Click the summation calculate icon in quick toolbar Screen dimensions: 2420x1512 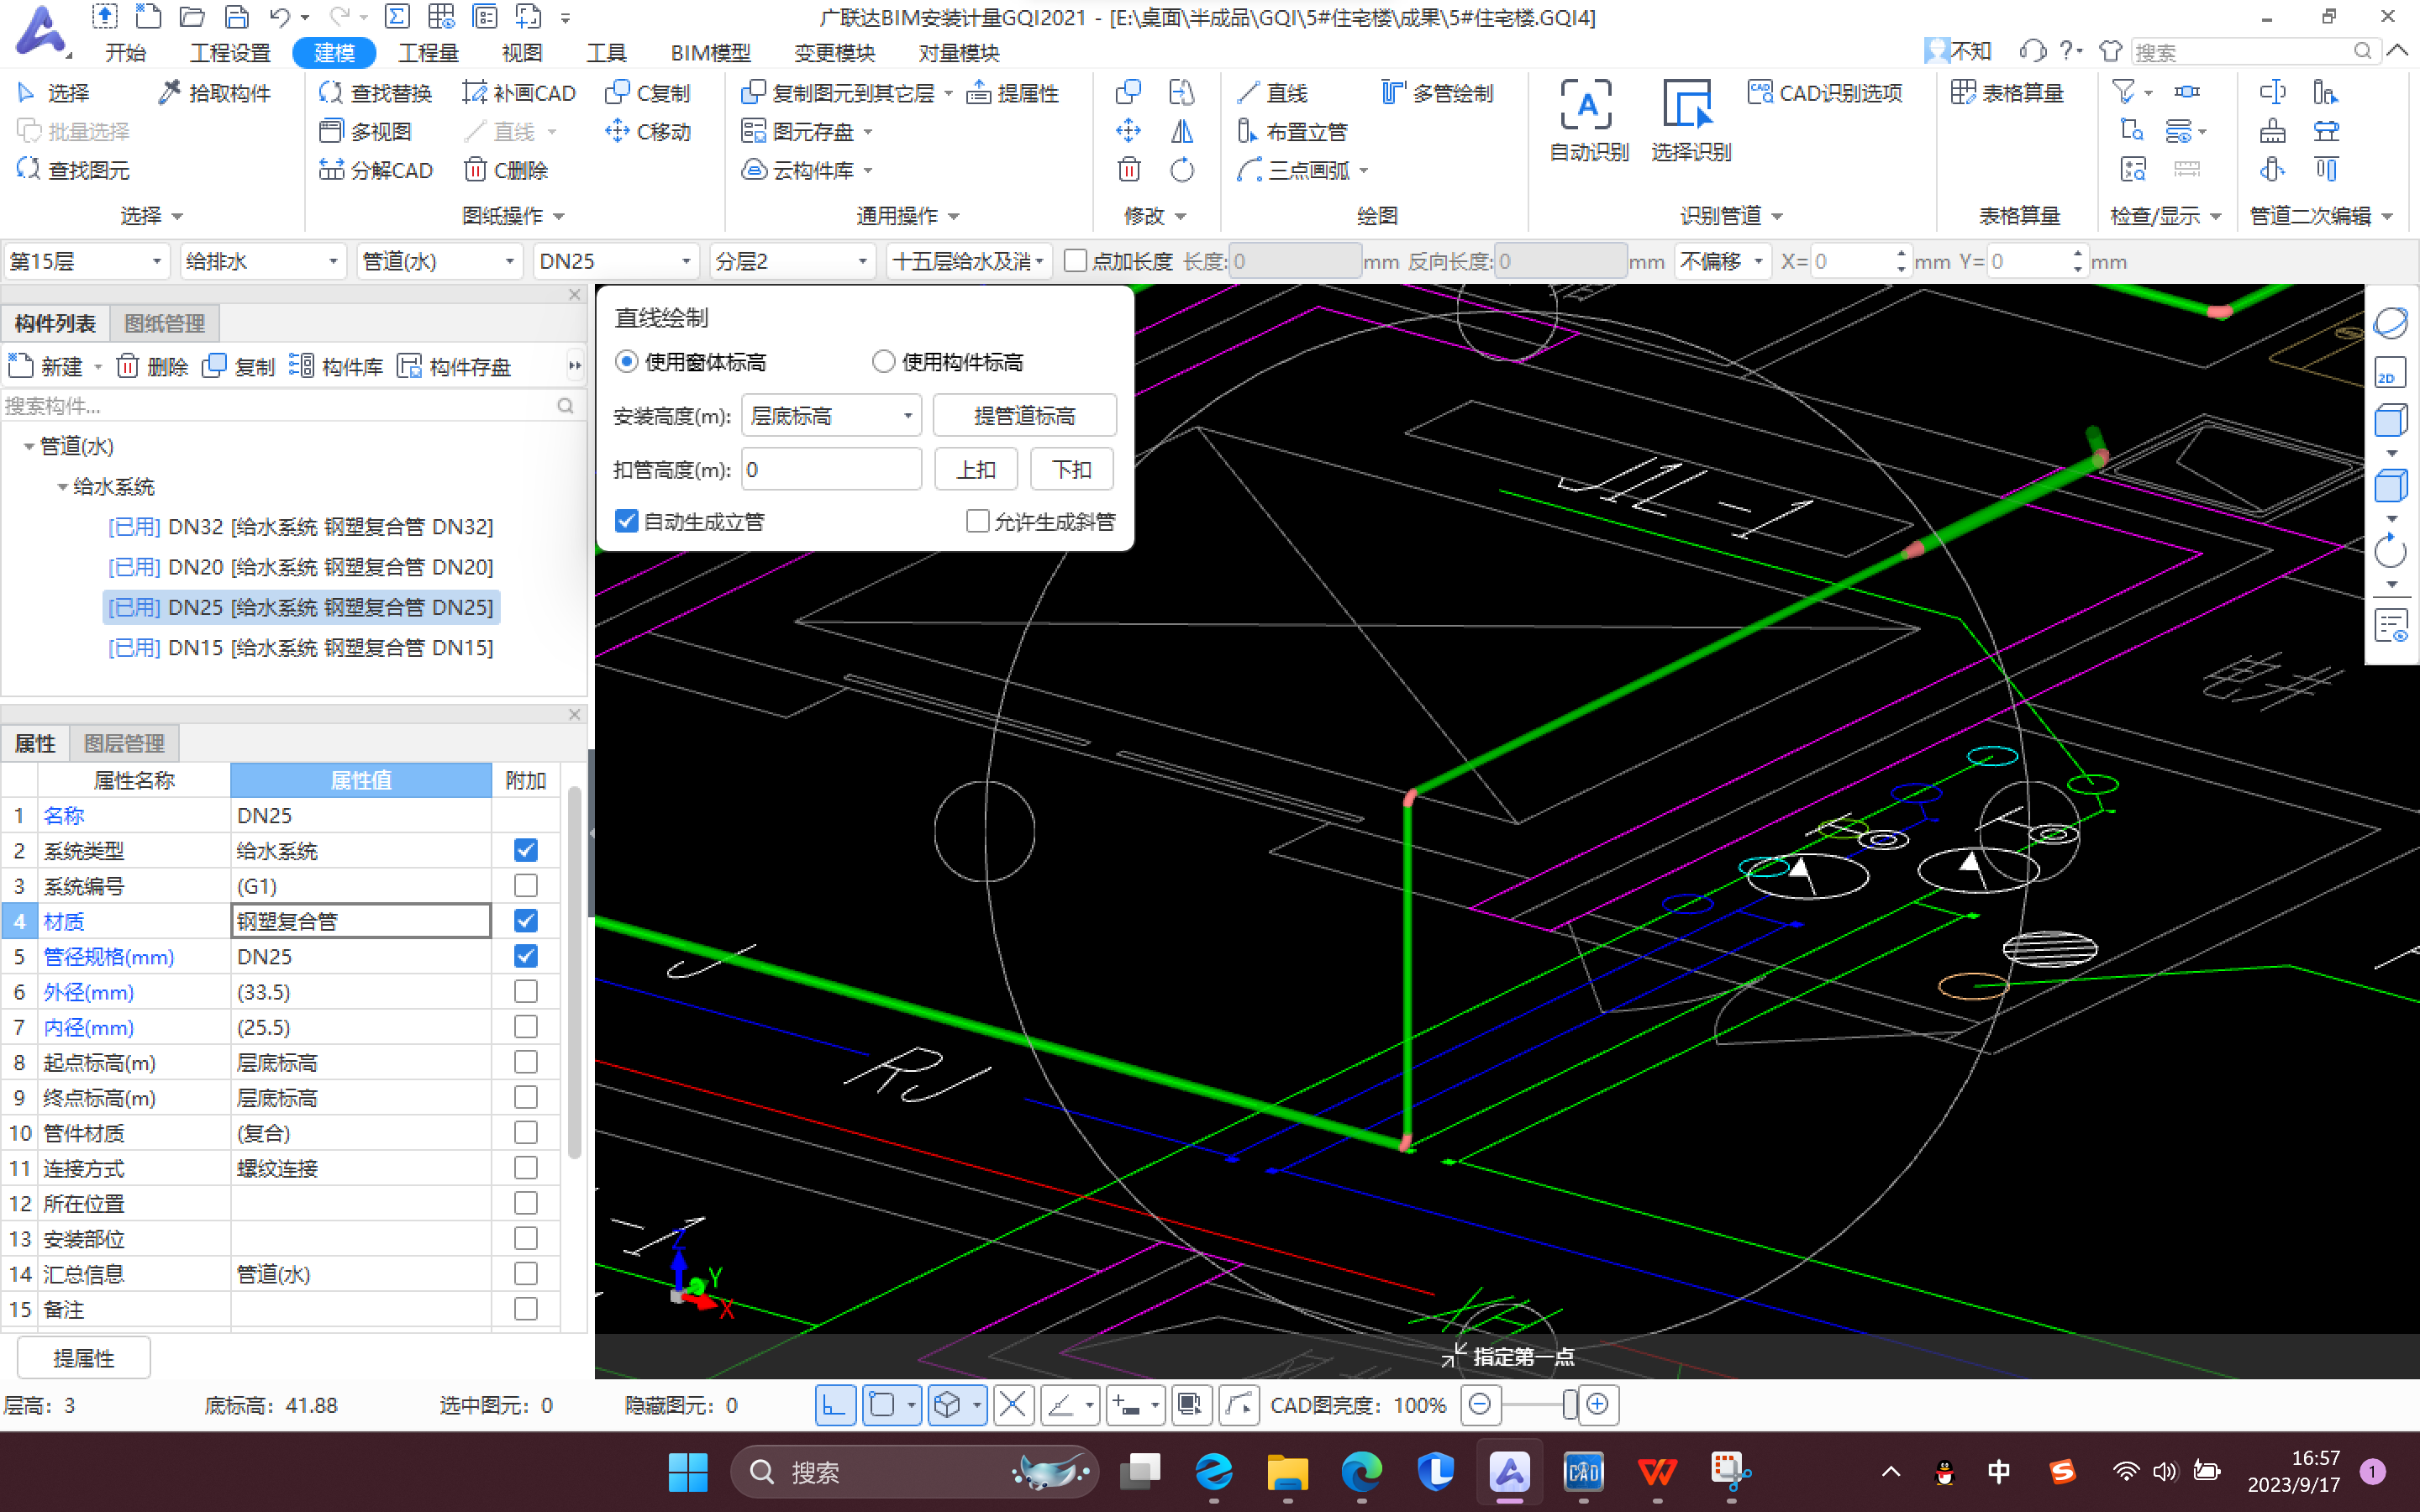397,16
